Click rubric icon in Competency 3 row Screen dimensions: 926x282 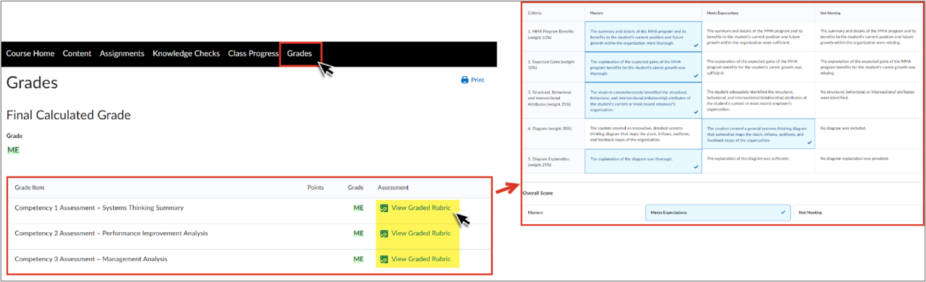tap(384, 259)
